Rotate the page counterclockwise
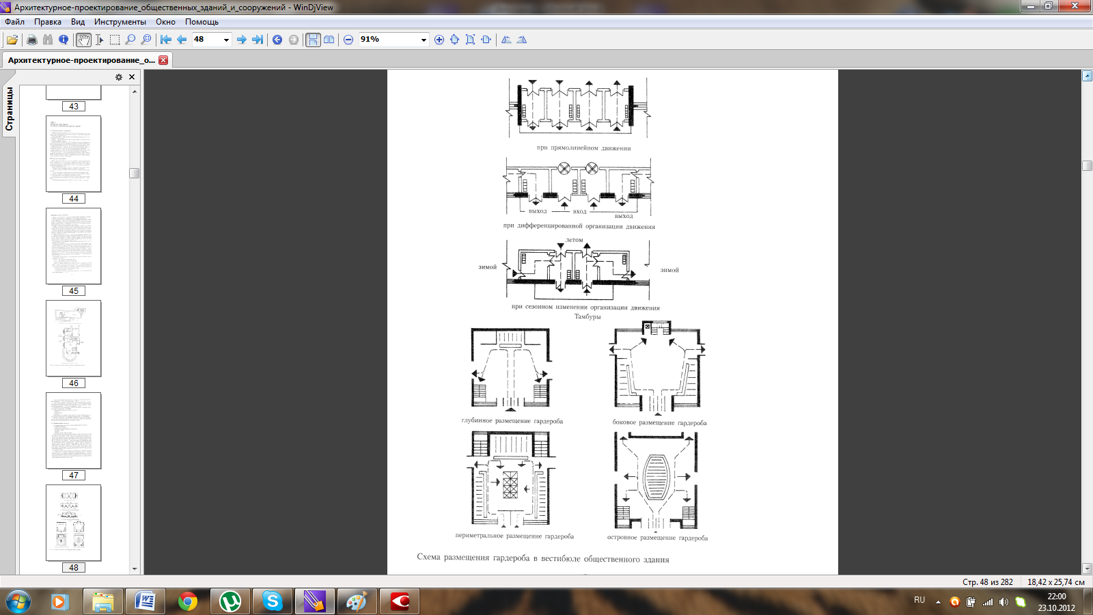This screenshot has height=615, width=1093. 506,40
